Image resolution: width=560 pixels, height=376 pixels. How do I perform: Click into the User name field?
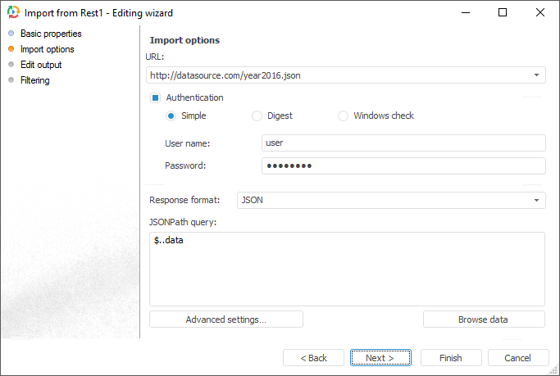[403, 143]
